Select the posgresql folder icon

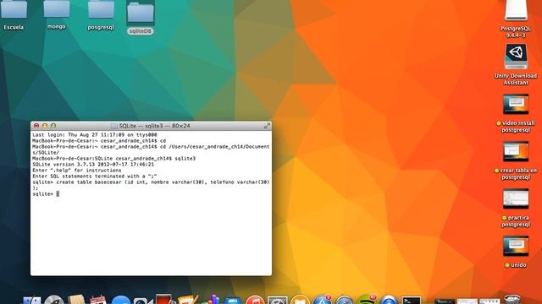pos(101,9)
